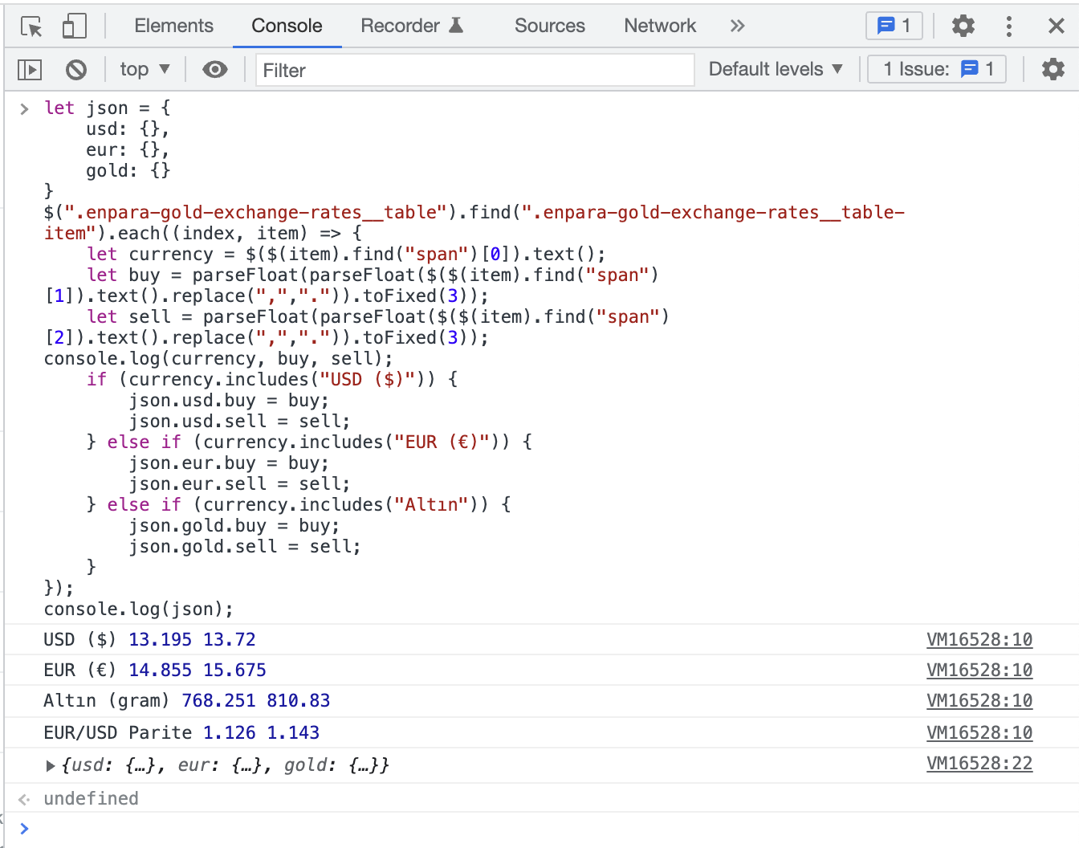Toggle the device toolbar icon

pyautogui.click(x=75, y=26)
